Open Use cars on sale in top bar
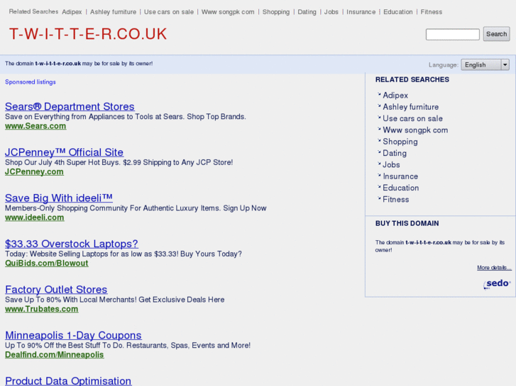516x386 pixels. coord(169,12)
